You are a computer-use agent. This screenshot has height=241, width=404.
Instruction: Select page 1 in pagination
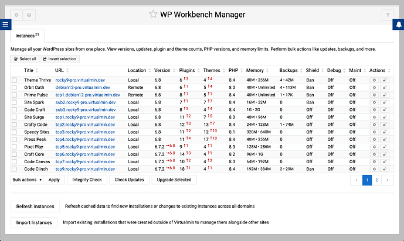coord(367,180)
